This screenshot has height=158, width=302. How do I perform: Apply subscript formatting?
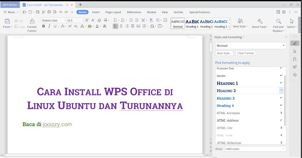[x=76, y=26]
